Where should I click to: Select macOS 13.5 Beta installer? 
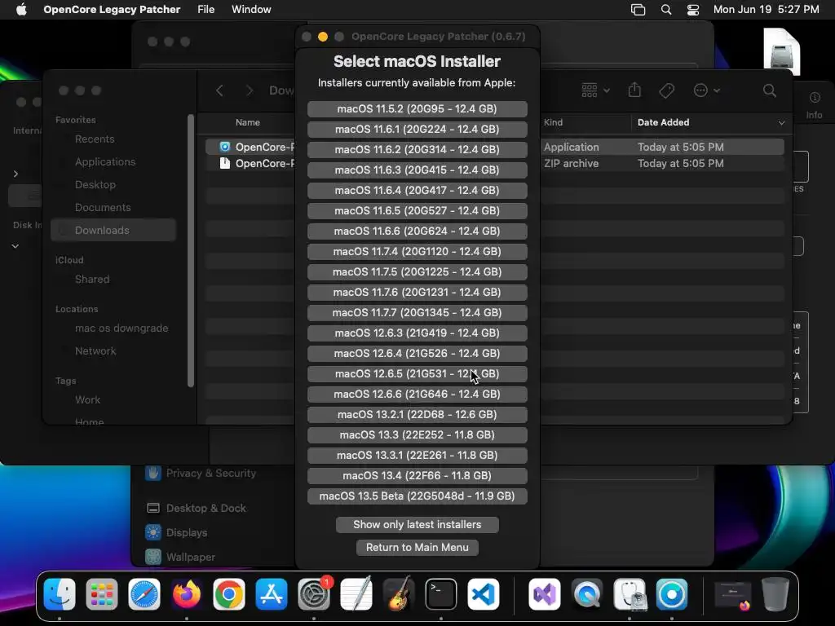417,496
